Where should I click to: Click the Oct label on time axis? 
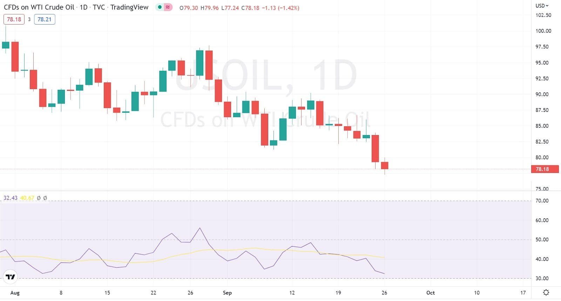click(430, 293)
